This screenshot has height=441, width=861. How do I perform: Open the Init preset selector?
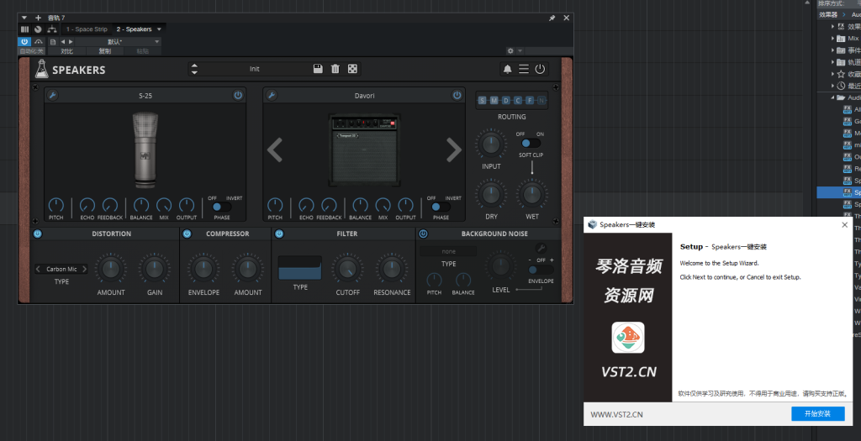255,69
